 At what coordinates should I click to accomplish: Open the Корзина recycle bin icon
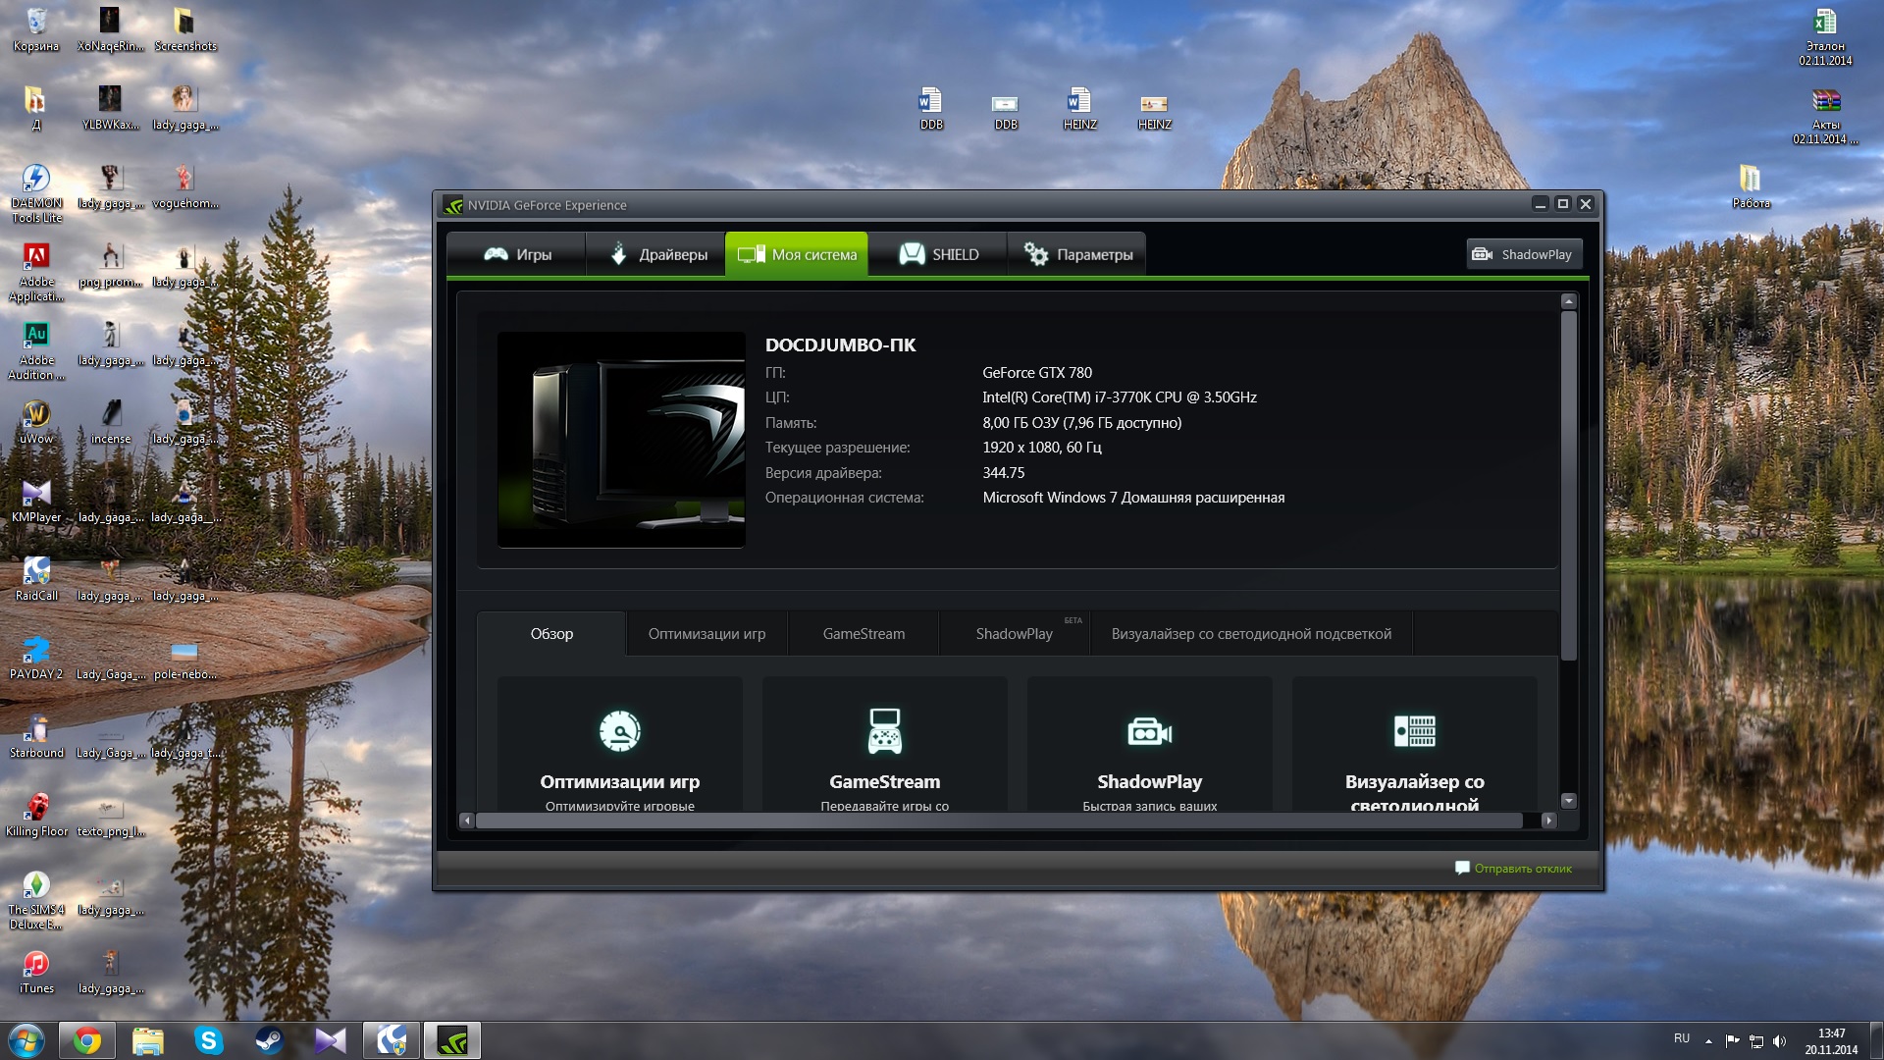[x=36, y=29]
